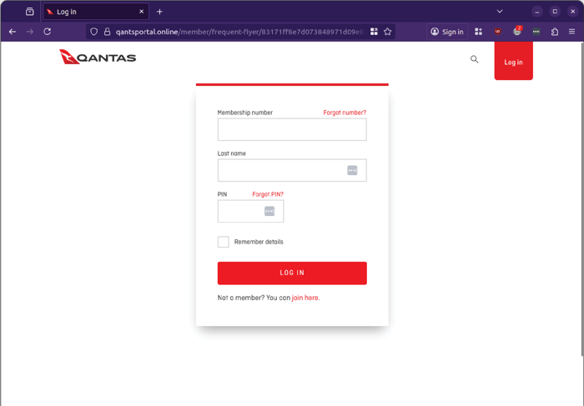Open the password manager icon in Last name field

click(x=352, y=170)
